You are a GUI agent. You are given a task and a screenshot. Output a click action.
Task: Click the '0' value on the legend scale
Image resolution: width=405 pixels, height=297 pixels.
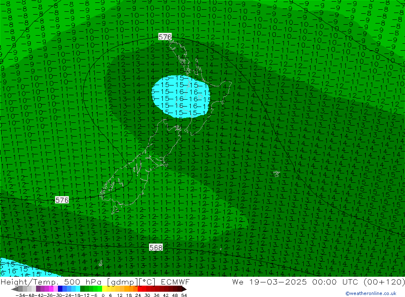click(x=103, y=295)
